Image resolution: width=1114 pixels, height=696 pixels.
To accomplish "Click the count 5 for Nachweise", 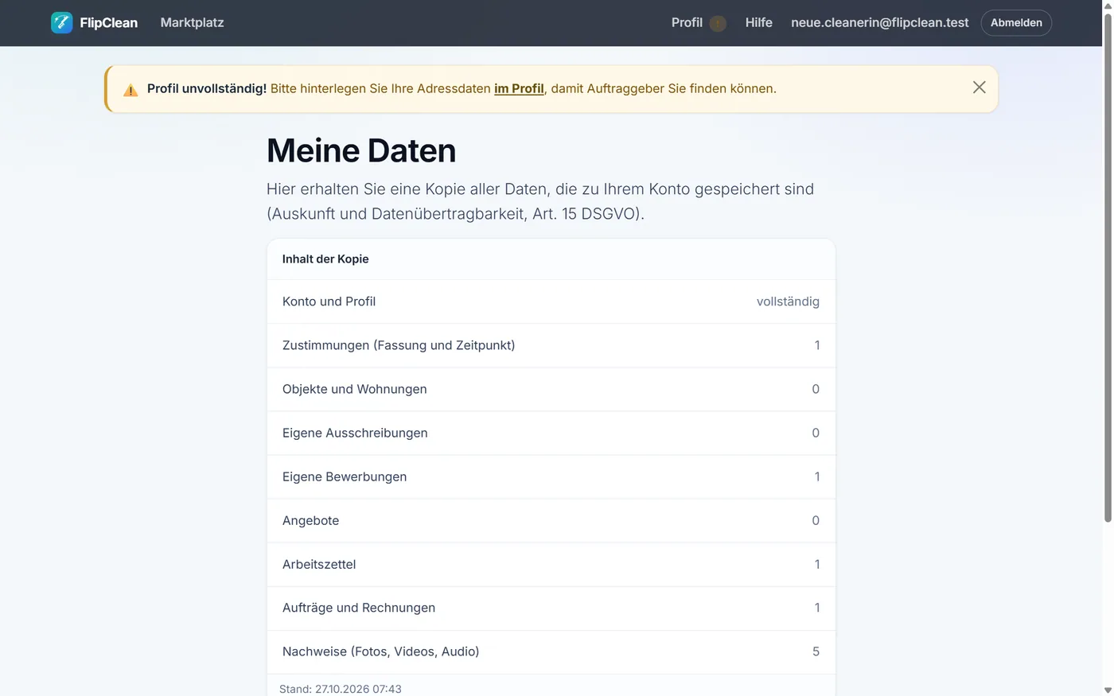I will 816,651.
